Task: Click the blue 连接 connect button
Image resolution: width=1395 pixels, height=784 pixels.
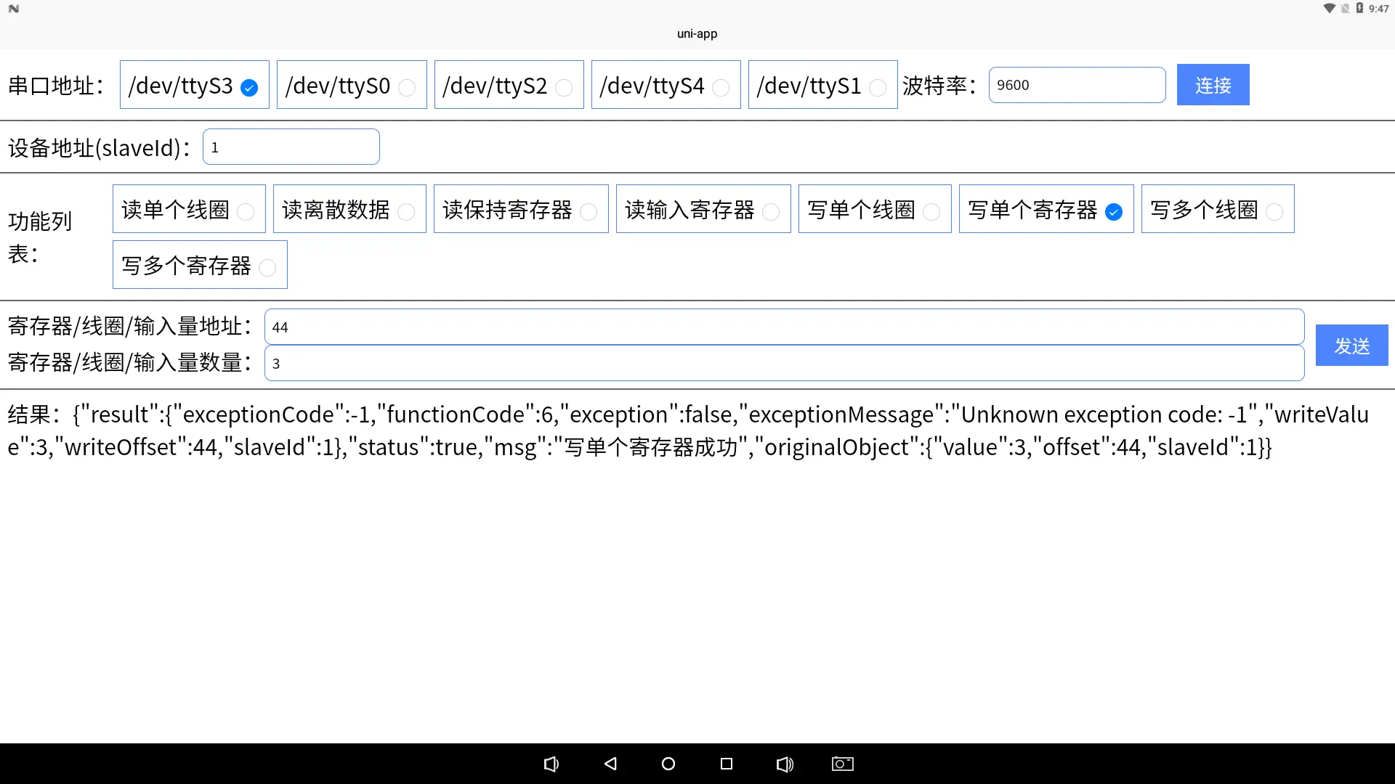Action: [1213, 85]
